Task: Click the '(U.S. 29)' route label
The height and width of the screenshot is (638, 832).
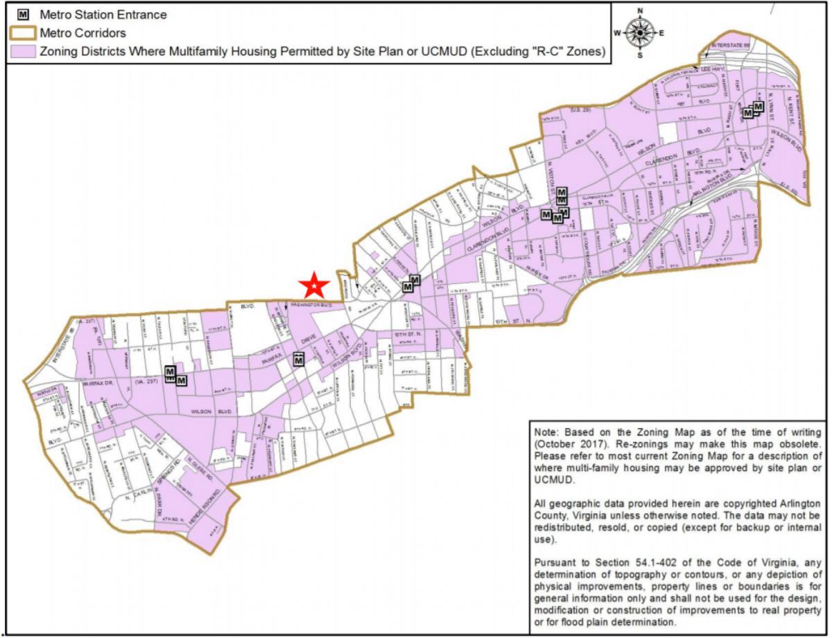Action: tap(580, 109)
